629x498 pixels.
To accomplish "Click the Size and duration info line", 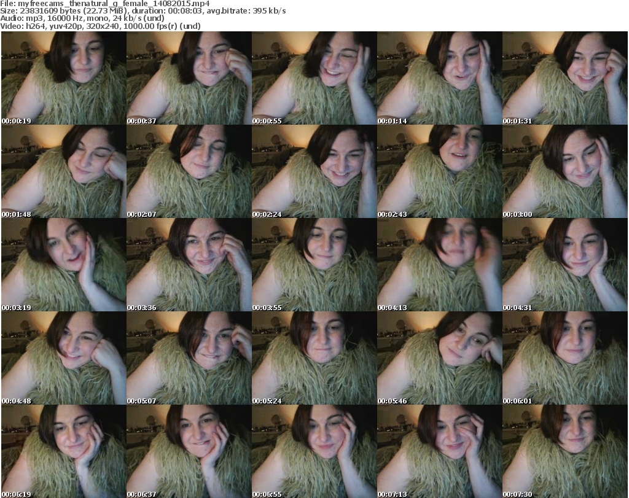I will point(143,11).
